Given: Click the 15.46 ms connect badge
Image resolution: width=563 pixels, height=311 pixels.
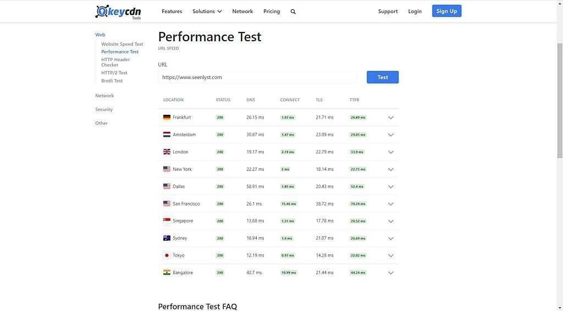Looking at the screenshot, I should 289,204.
